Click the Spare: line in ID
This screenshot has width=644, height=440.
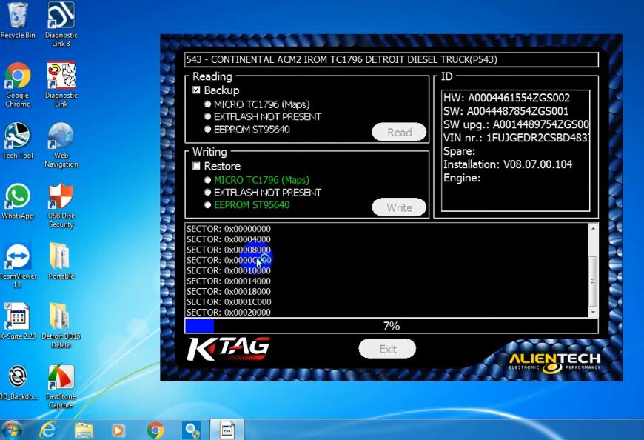[x=459, y=151]
